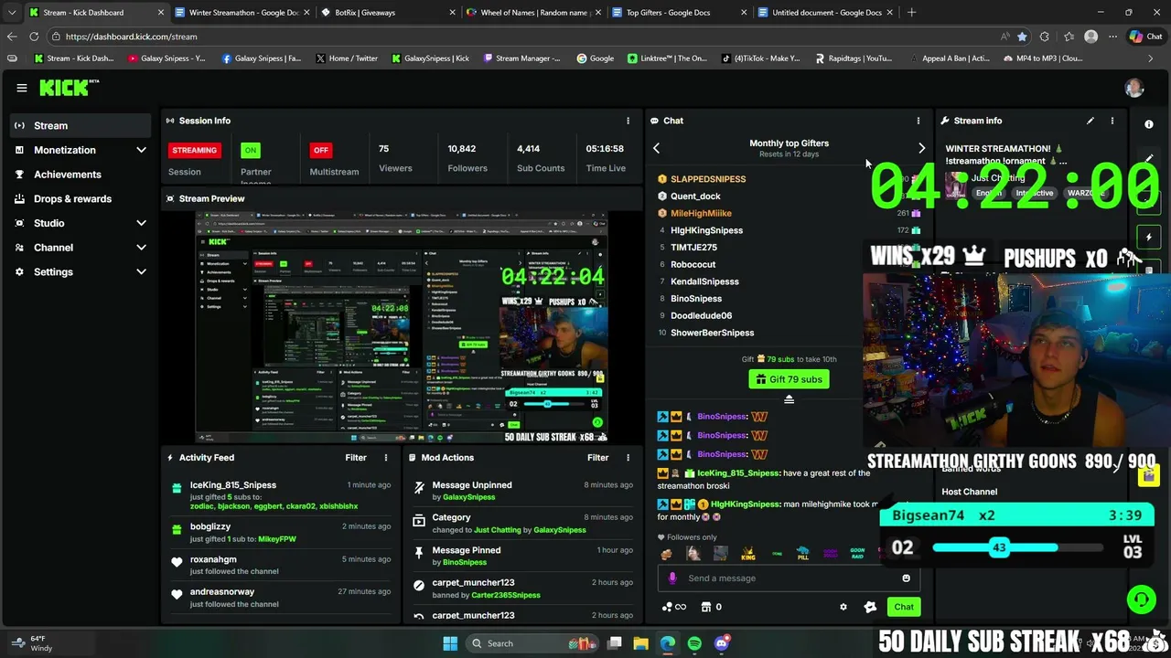Viewport: 1171px width, 658px height.
Task: Open Session Info panel options menu
Action: tap(628, 121)
